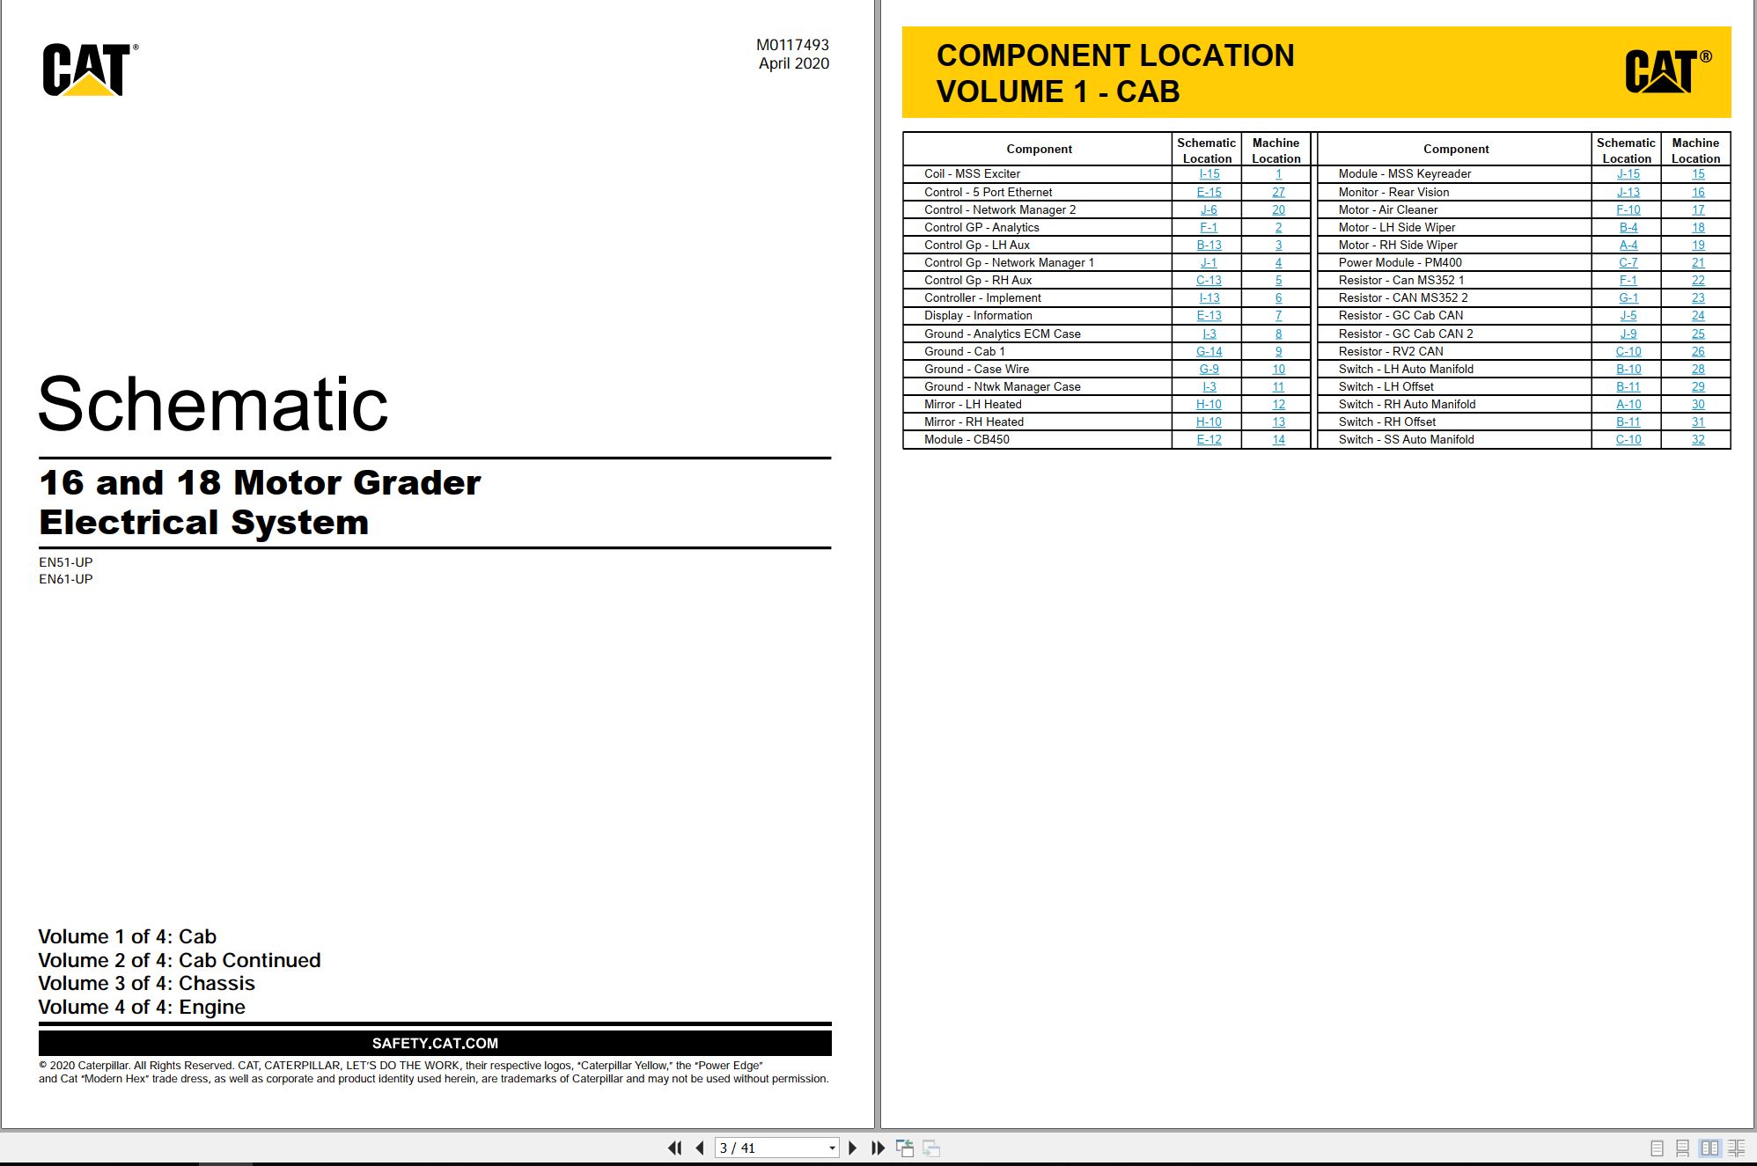
Task: Jump to the last page
Action: coord(878,1148)
